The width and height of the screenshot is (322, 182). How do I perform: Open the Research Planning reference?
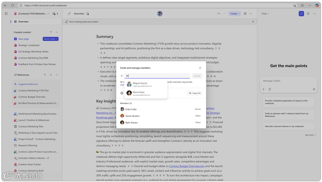pyautogui.click(x=28, y=146)
